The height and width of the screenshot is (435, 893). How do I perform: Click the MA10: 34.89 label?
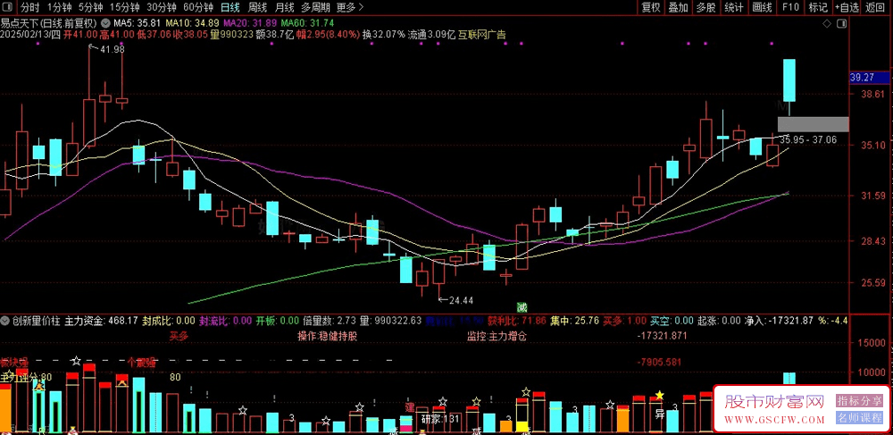[x=192, y=23]
